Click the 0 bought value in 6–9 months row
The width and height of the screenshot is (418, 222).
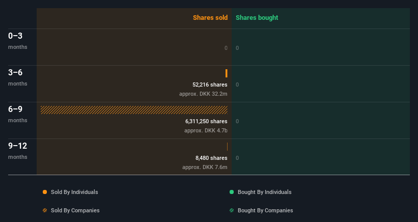237,121
